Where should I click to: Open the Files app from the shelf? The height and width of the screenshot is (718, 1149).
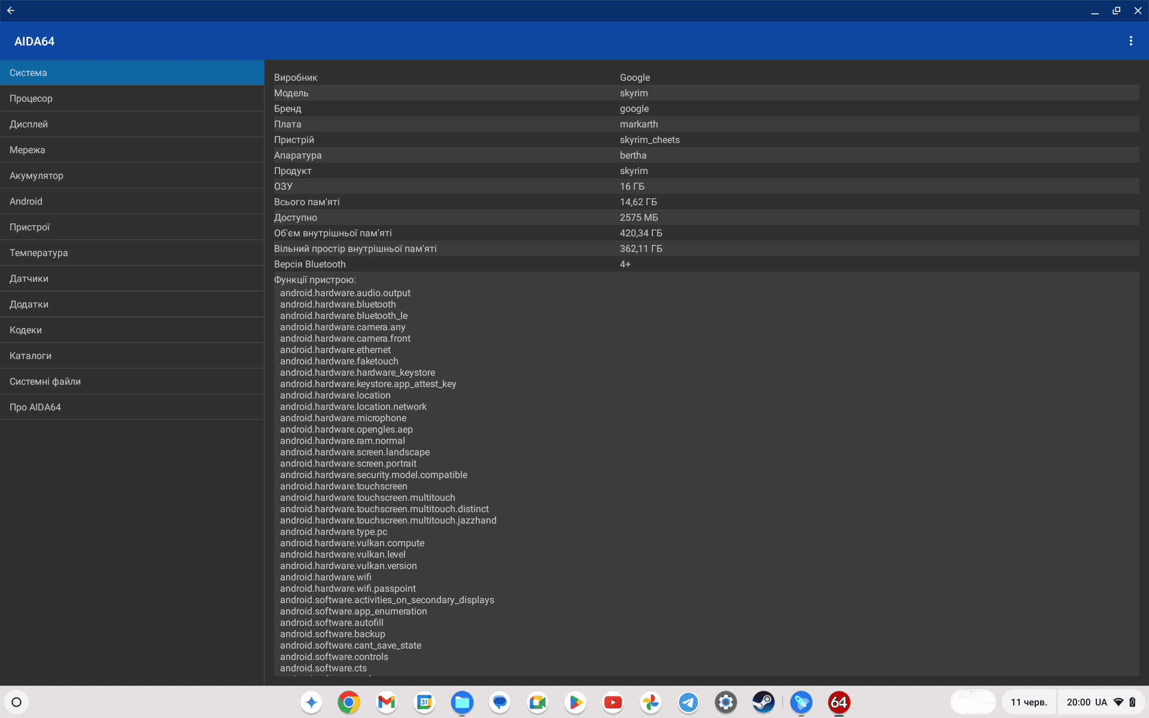(462, 702)
